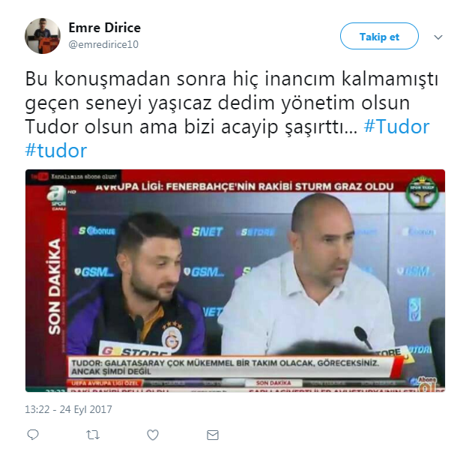Send tweet via direct message envelope icon

click(213, 435)
